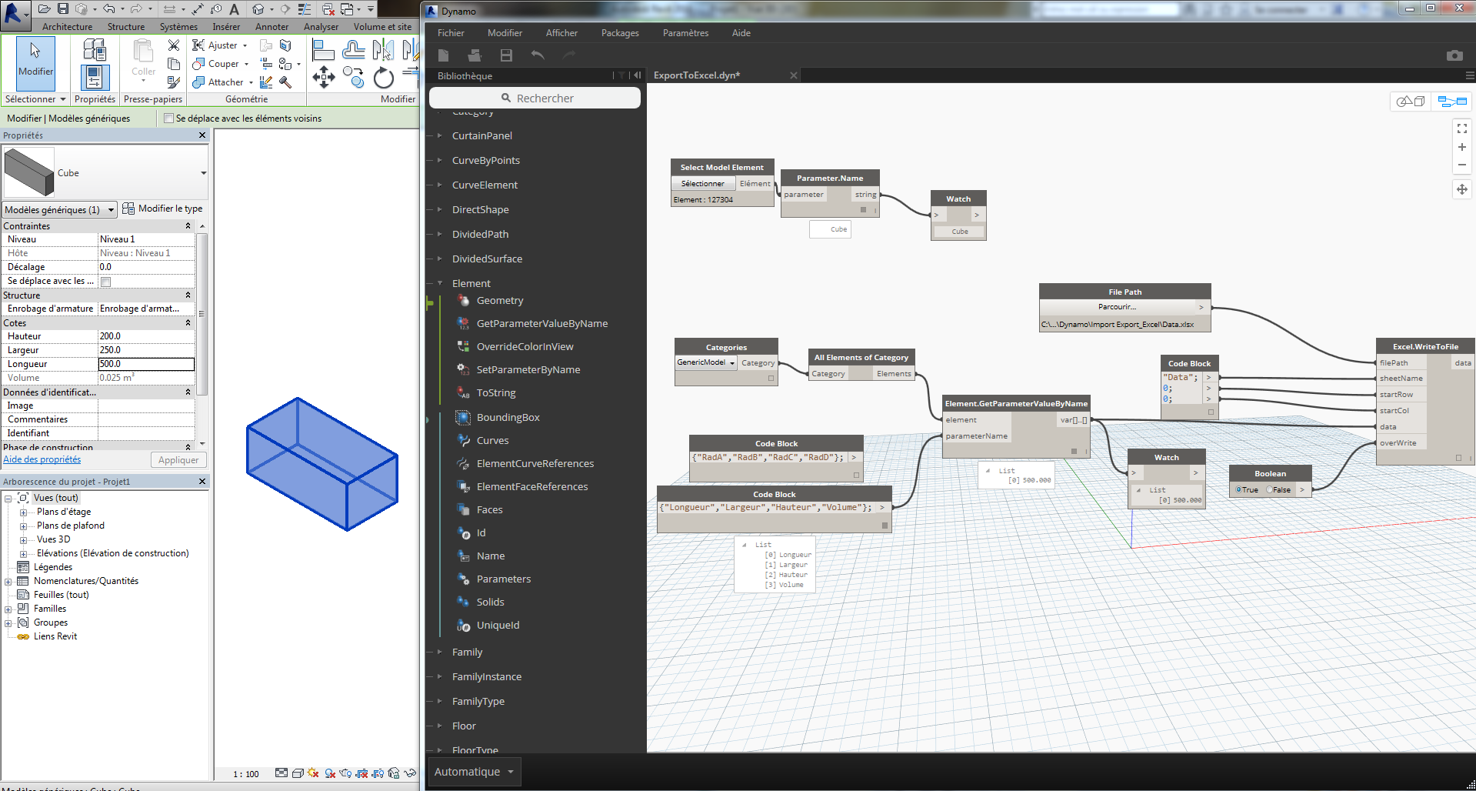This screenshot has height=791, width=1476.
Task: Expand the Family library category
Action: point(467,652)
